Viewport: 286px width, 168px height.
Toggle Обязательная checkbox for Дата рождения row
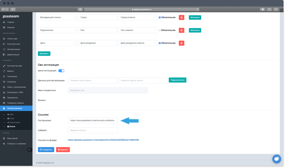click(160, 43)
